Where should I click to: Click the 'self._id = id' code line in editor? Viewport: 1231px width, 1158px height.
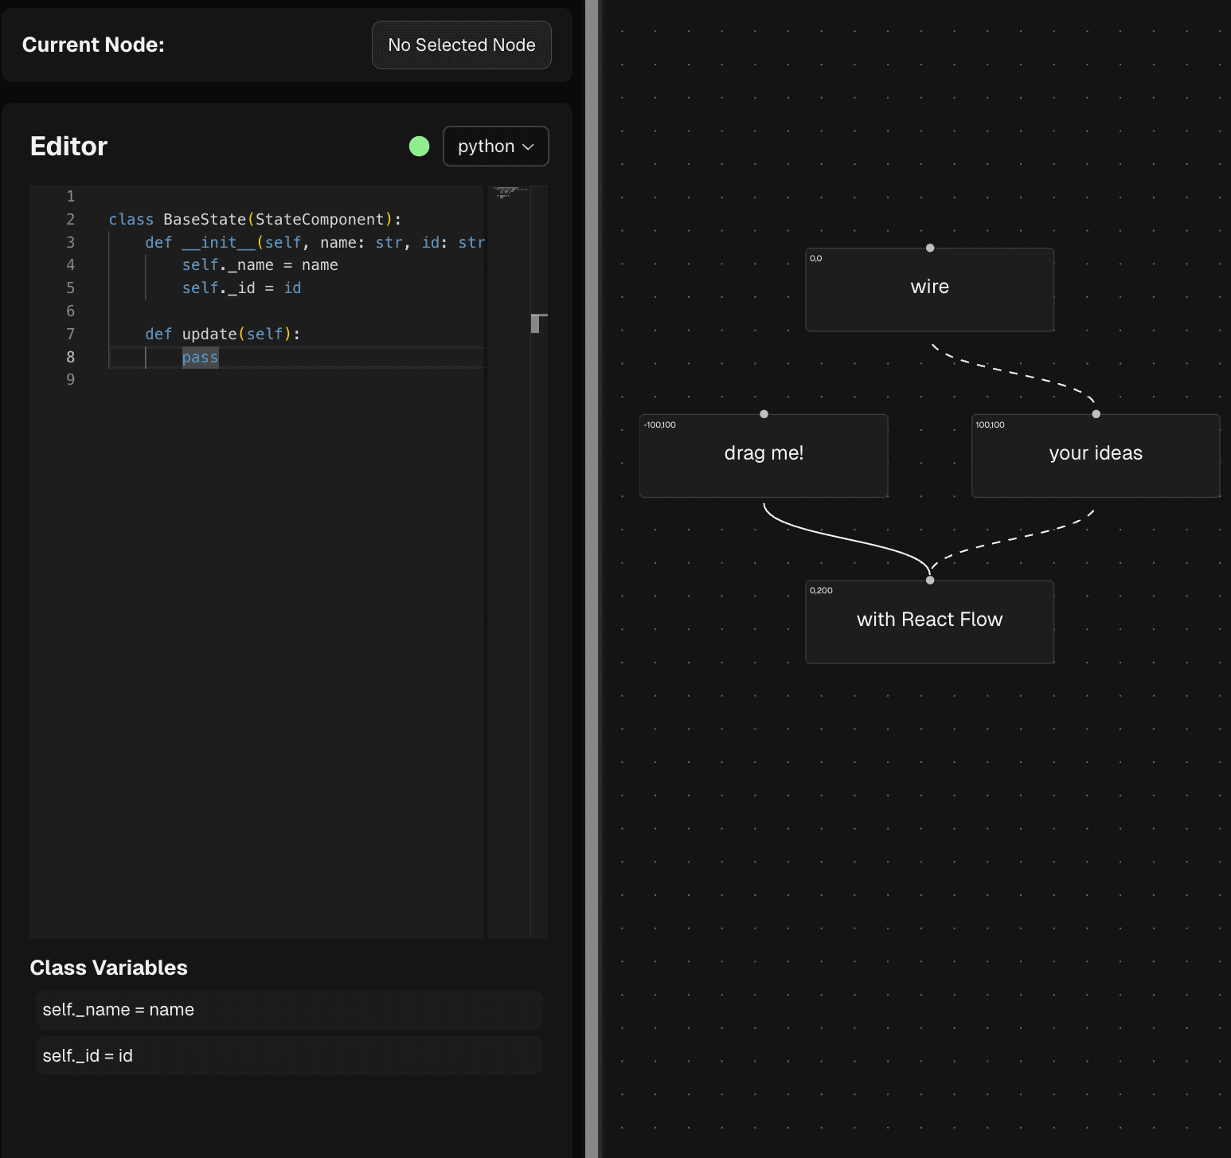click(x=241, y=288)
